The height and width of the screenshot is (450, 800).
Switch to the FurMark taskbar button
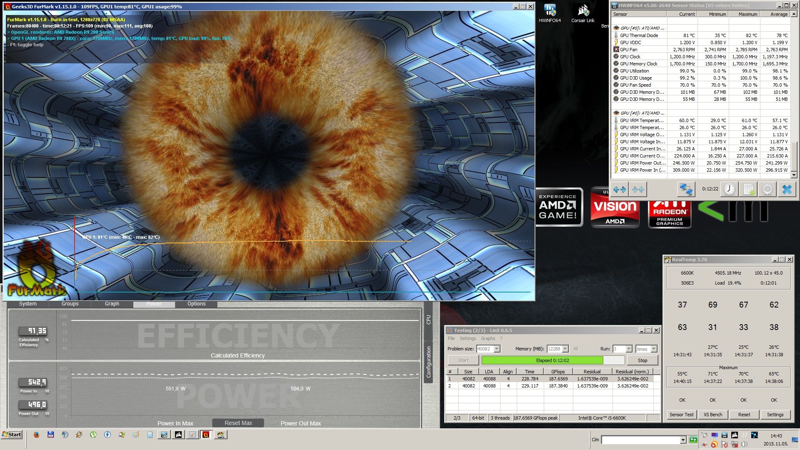[x=206, y=435]
